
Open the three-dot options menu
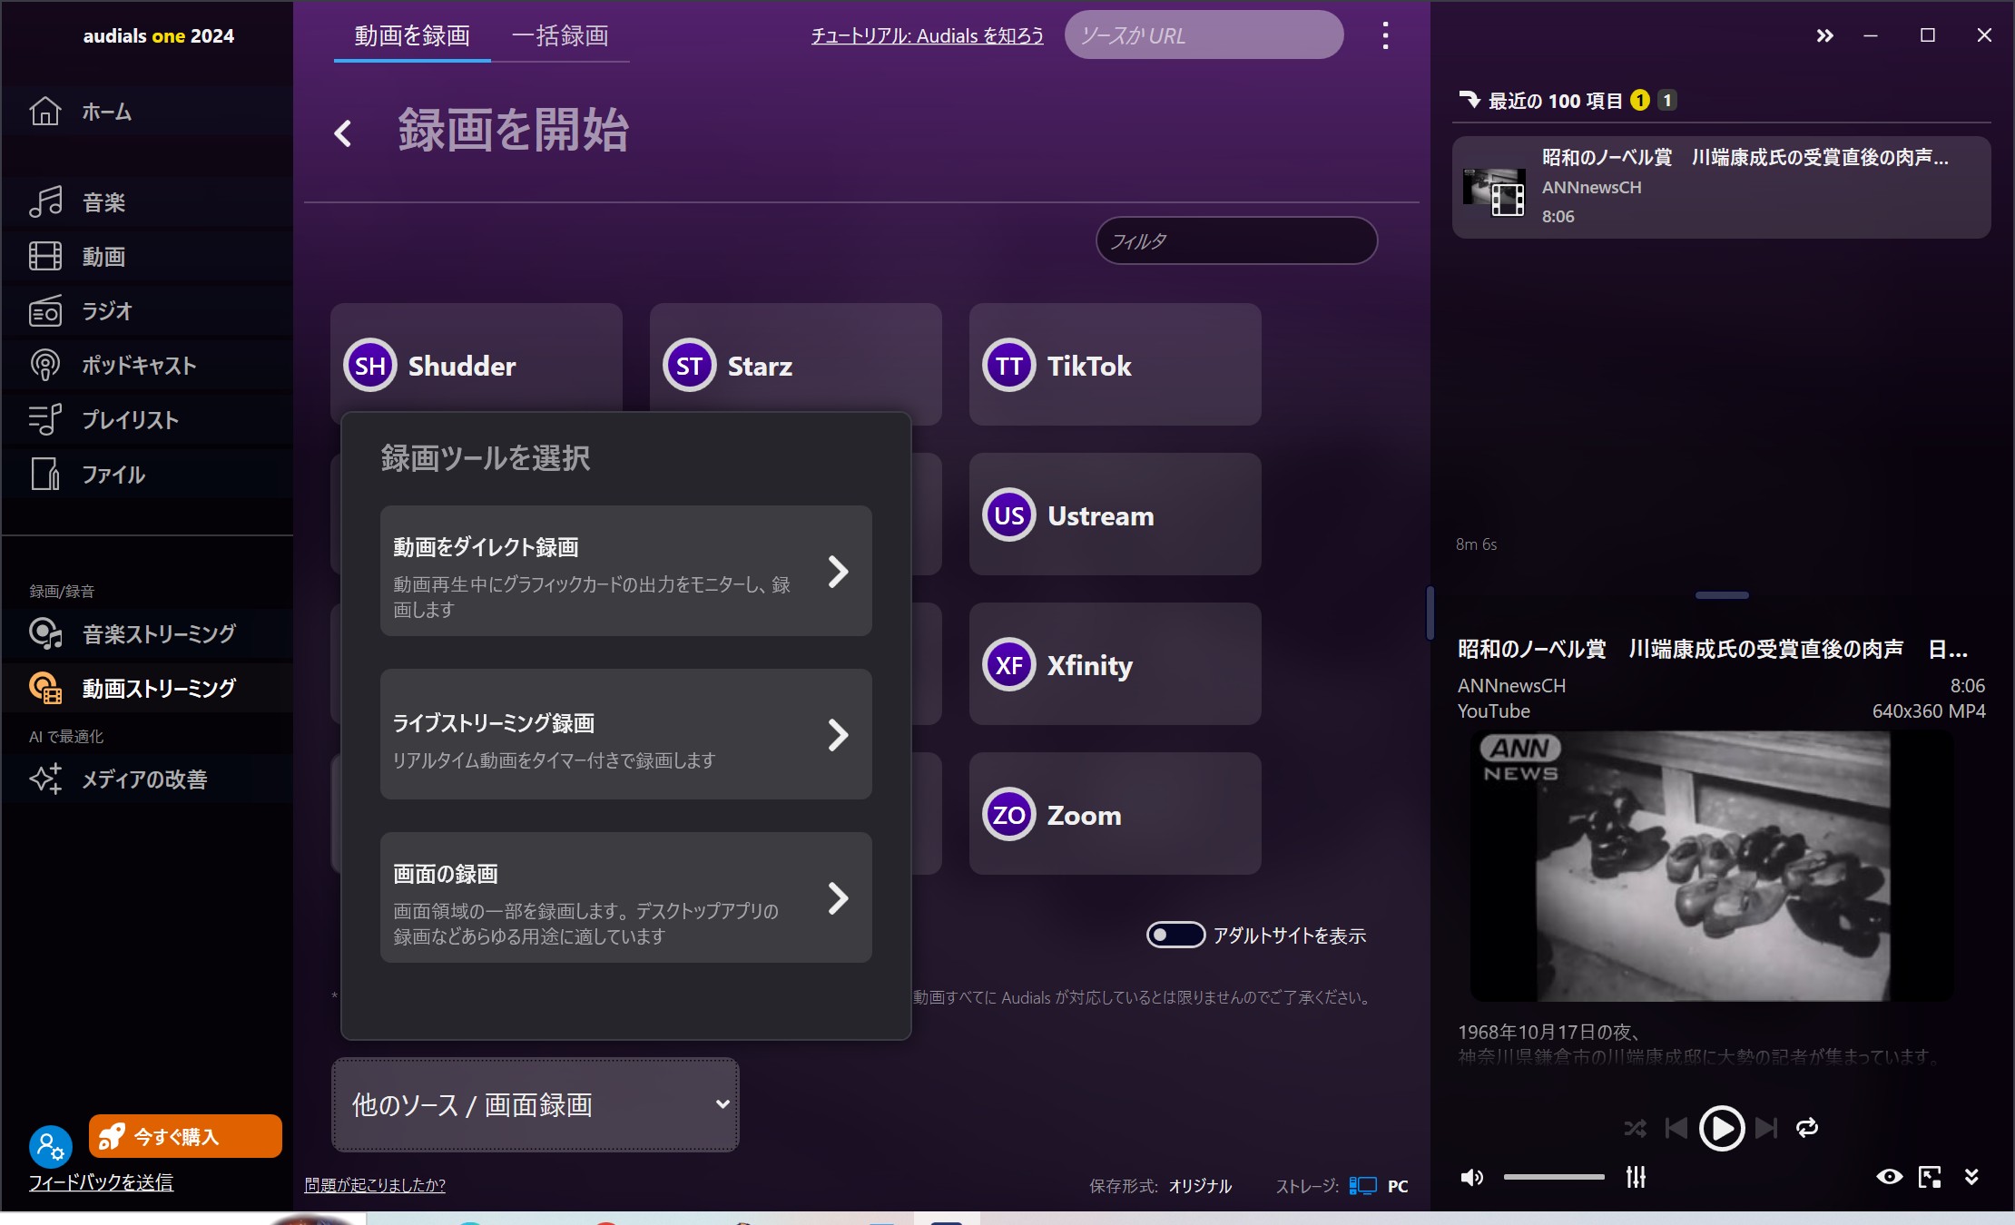[x=1385, y=35]
